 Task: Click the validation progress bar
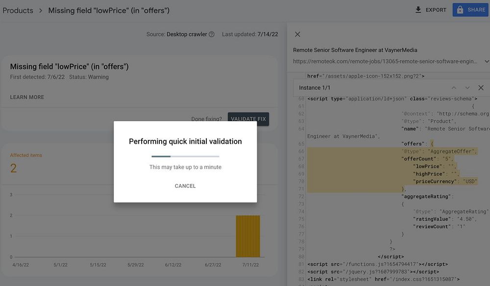click(185, 156)
